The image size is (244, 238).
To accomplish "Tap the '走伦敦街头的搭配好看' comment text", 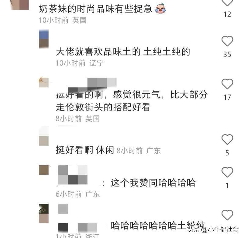I will pos(103,107).
